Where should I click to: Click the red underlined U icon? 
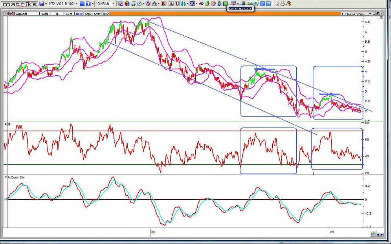pyautogui.click(x=177, y=4)
